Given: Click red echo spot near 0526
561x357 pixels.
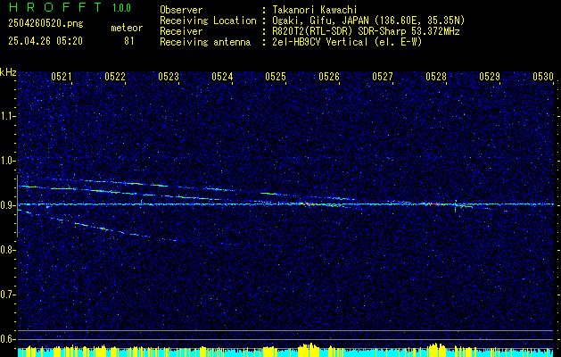Looking at the screenshot, I should pos(308,204).
